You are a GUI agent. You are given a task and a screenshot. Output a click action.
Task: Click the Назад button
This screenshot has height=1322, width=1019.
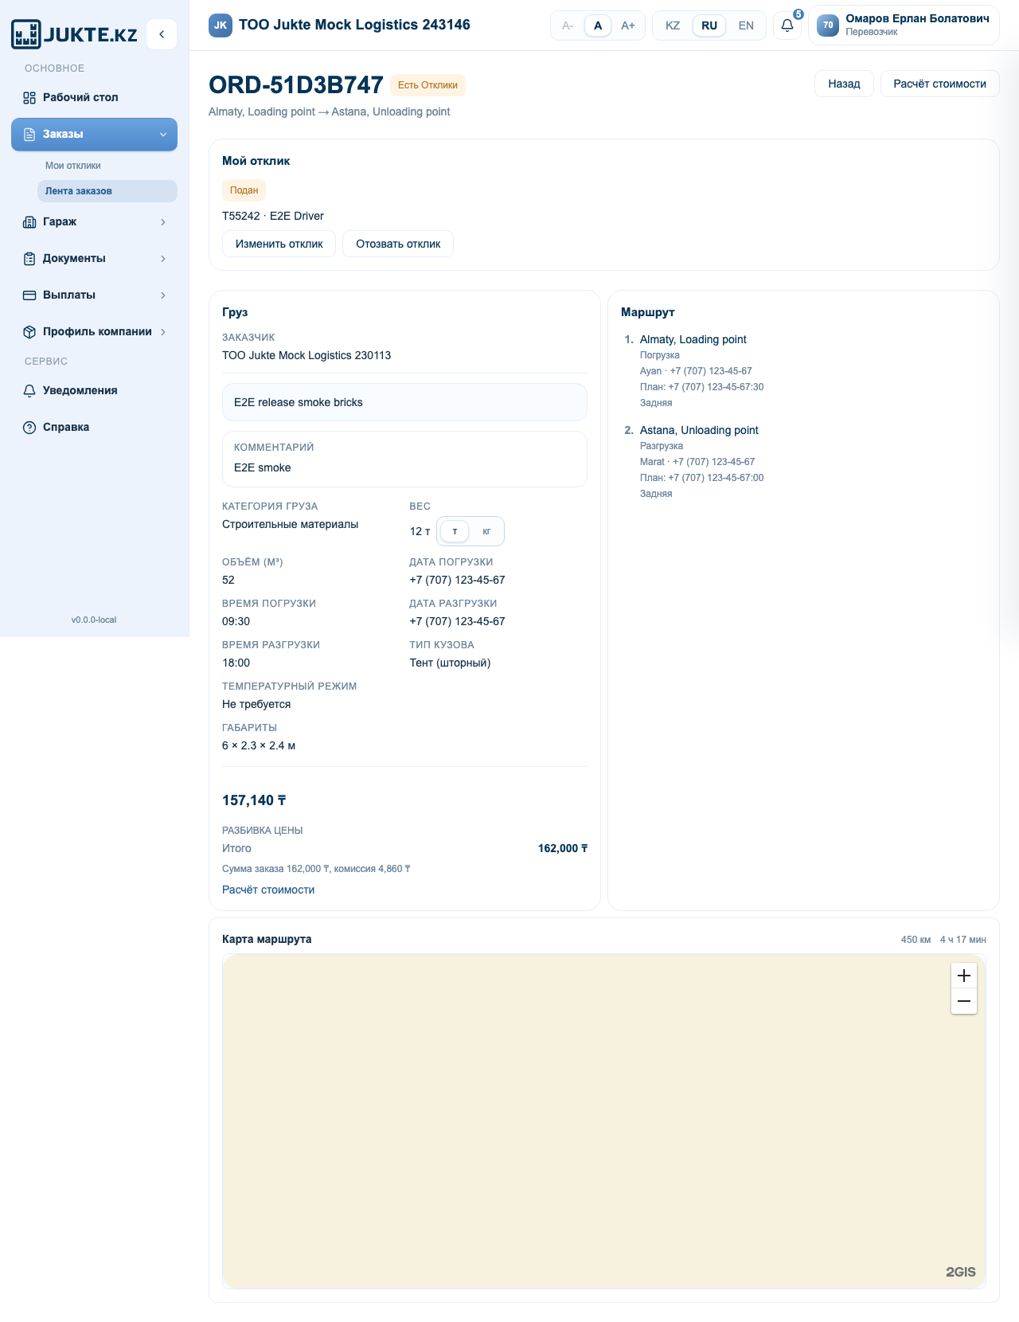(844, 84)
